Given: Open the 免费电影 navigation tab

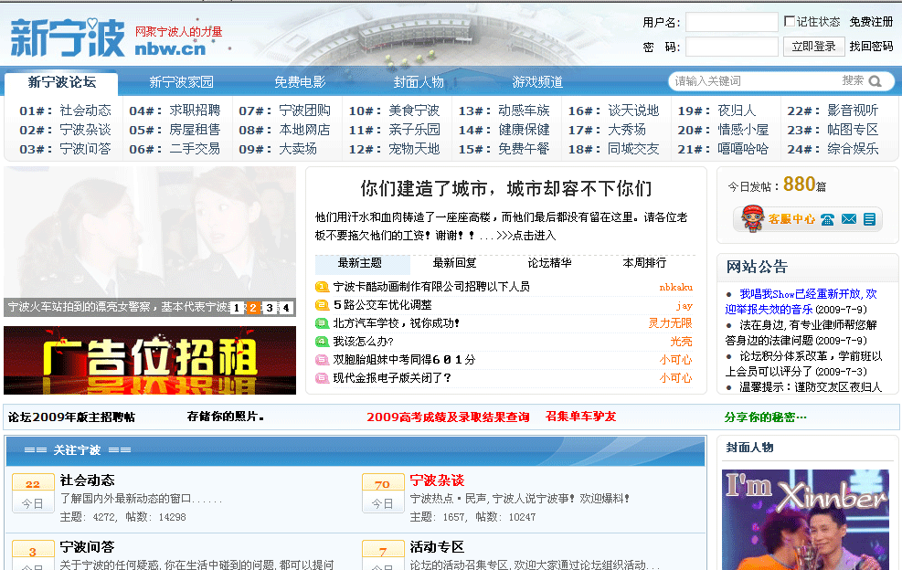Looking at the screenshot, I should [300, 82].
